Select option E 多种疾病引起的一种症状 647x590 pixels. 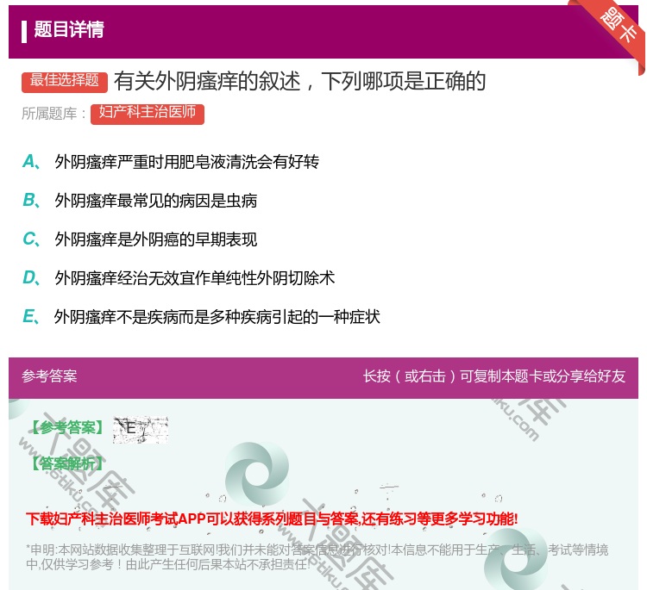click(201, 317)
